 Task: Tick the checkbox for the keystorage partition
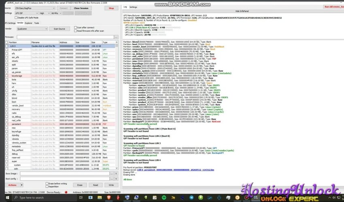tap(6, 76)
